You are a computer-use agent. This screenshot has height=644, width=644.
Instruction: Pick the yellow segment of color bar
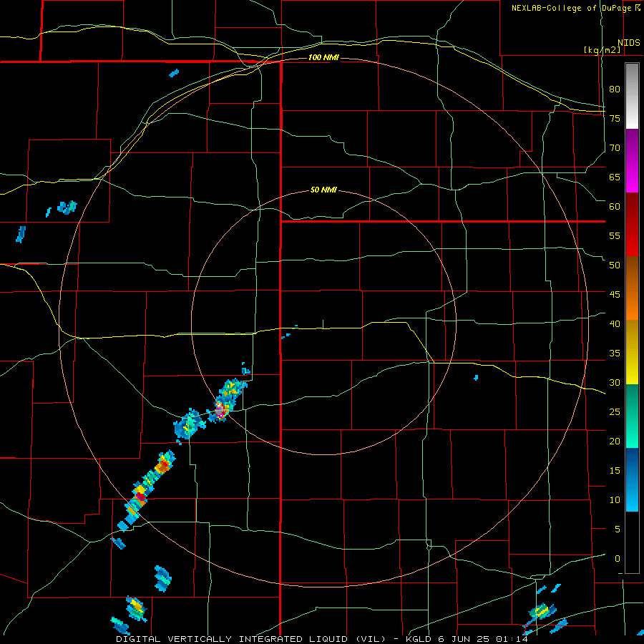pos(632,352)
